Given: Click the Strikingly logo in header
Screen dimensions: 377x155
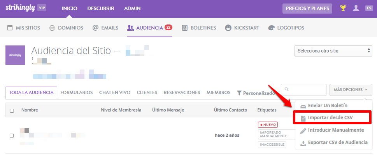Looking at the screenshot, I should 20,7.
